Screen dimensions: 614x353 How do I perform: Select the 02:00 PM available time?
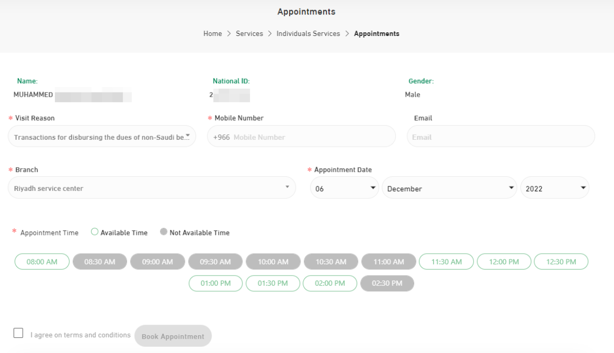(330, 283)
